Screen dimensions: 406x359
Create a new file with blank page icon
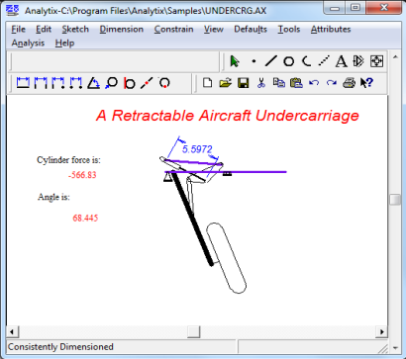[207, 83]
